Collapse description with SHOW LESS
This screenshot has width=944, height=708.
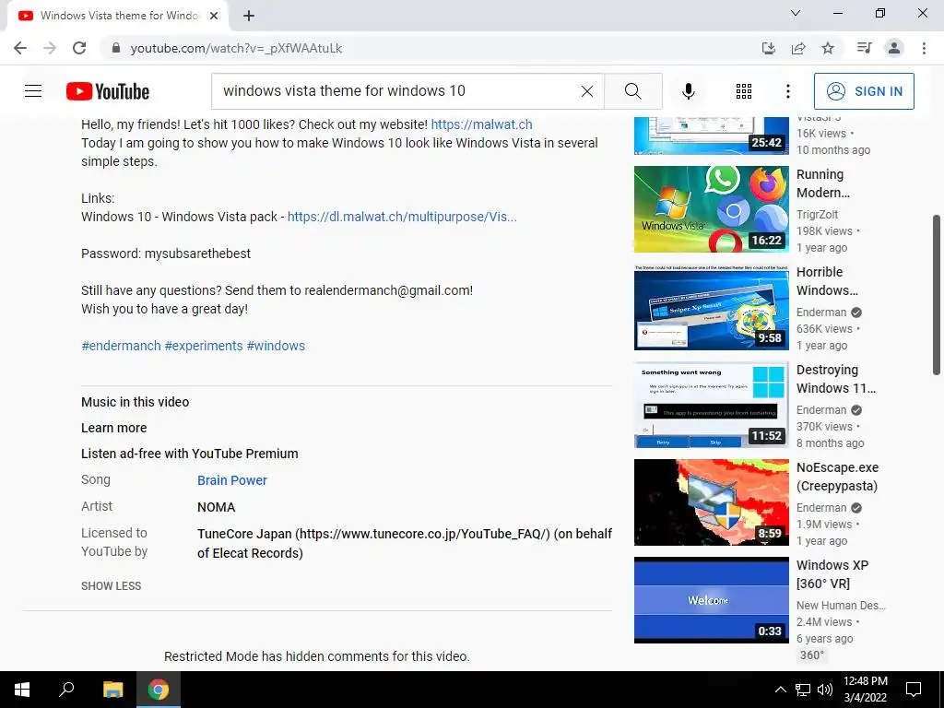[112, 585]
